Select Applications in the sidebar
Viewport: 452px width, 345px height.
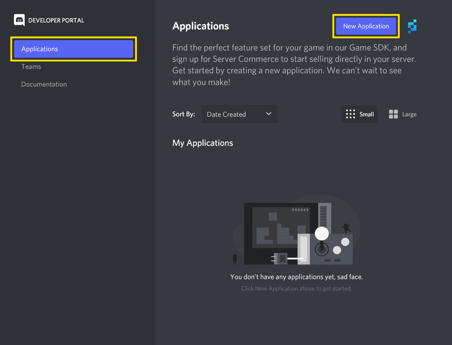click(x=74, y=49)
